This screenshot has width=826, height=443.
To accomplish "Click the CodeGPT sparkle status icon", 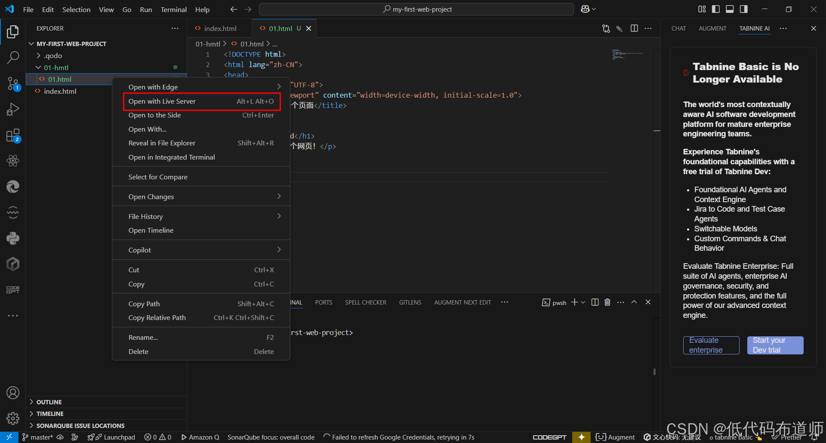I will coord(581,437).
